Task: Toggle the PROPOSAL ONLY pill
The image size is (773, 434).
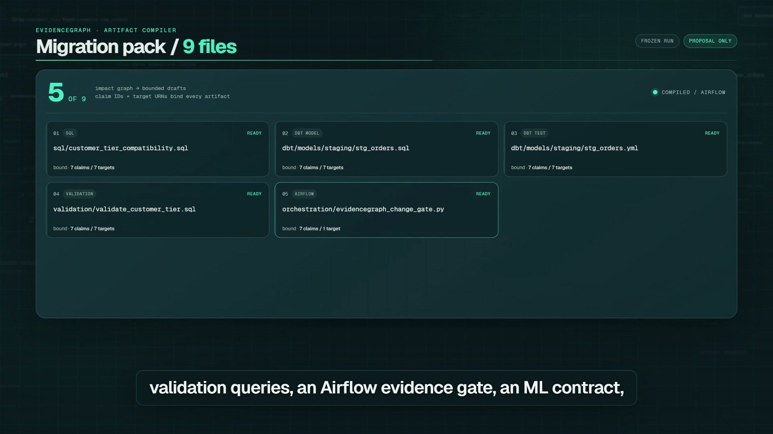Action: coord(710,41)
